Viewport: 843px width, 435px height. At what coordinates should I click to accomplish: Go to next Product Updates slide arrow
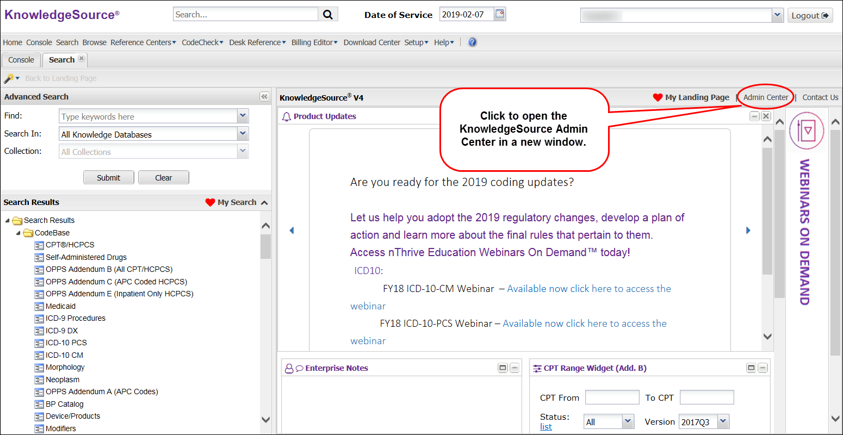(x=748, y=231)
